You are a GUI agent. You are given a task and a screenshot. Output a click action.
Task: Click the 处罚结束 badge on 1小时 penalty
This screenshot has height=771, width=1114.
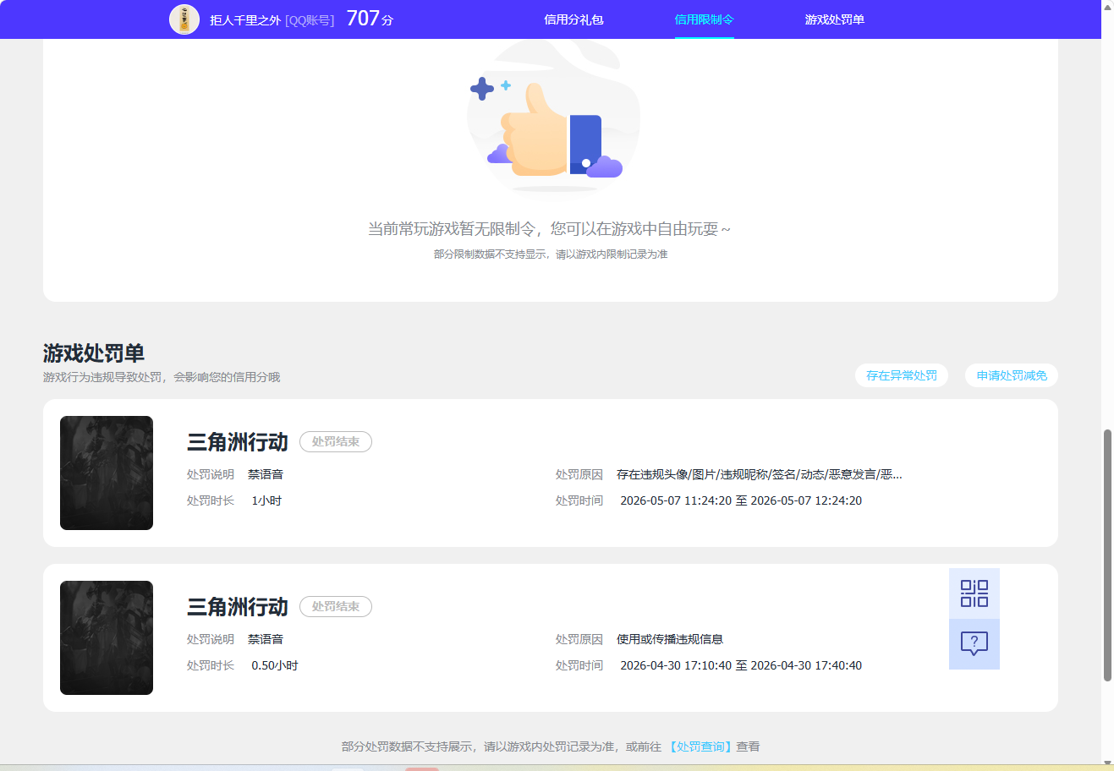(x=336, y=441)
